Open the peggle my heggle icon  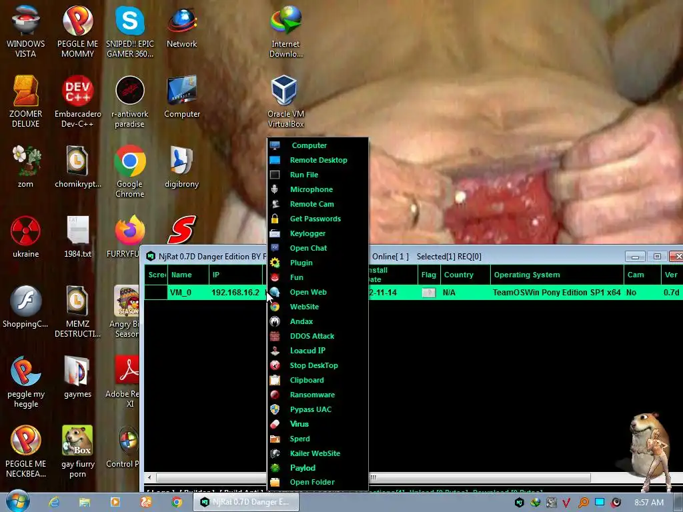tap(25, 381)
